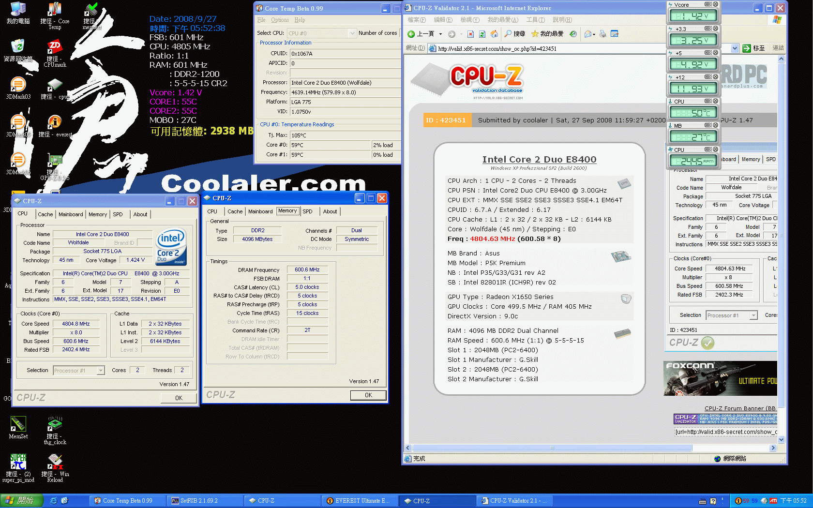
Task: Click the IE Forward arrow icon
Action: tap(452, 34)
